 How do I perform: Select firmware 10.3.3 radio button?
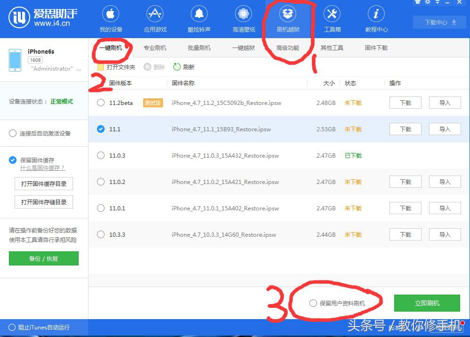[x=101, y=234]
